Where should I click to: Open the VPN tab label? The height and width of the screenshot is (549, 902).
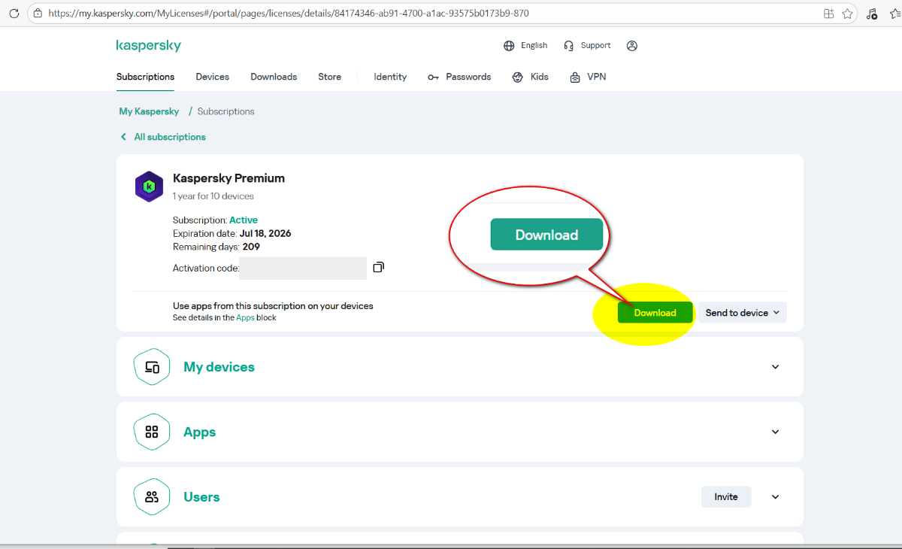tap(596, 77)
